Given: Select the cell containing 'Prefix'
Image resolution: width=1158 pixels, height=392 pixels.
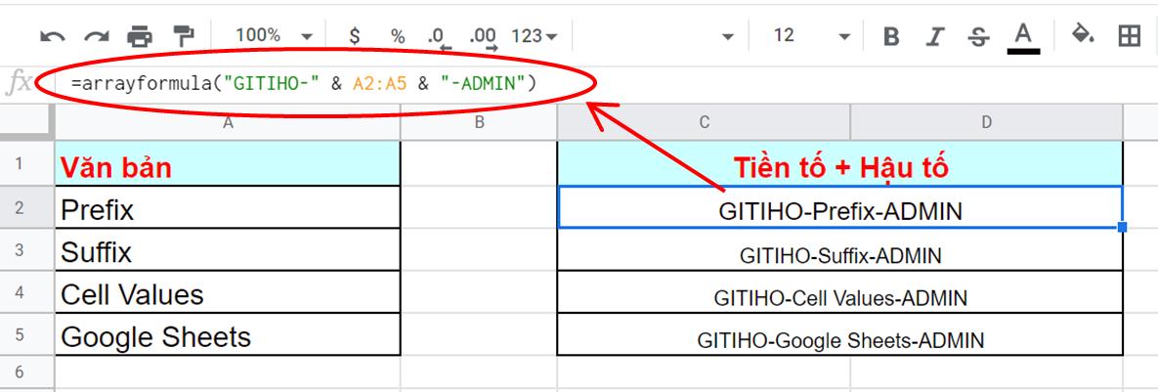Looking at the screenshot, I should pyautogui.click(x=228, y=207).
